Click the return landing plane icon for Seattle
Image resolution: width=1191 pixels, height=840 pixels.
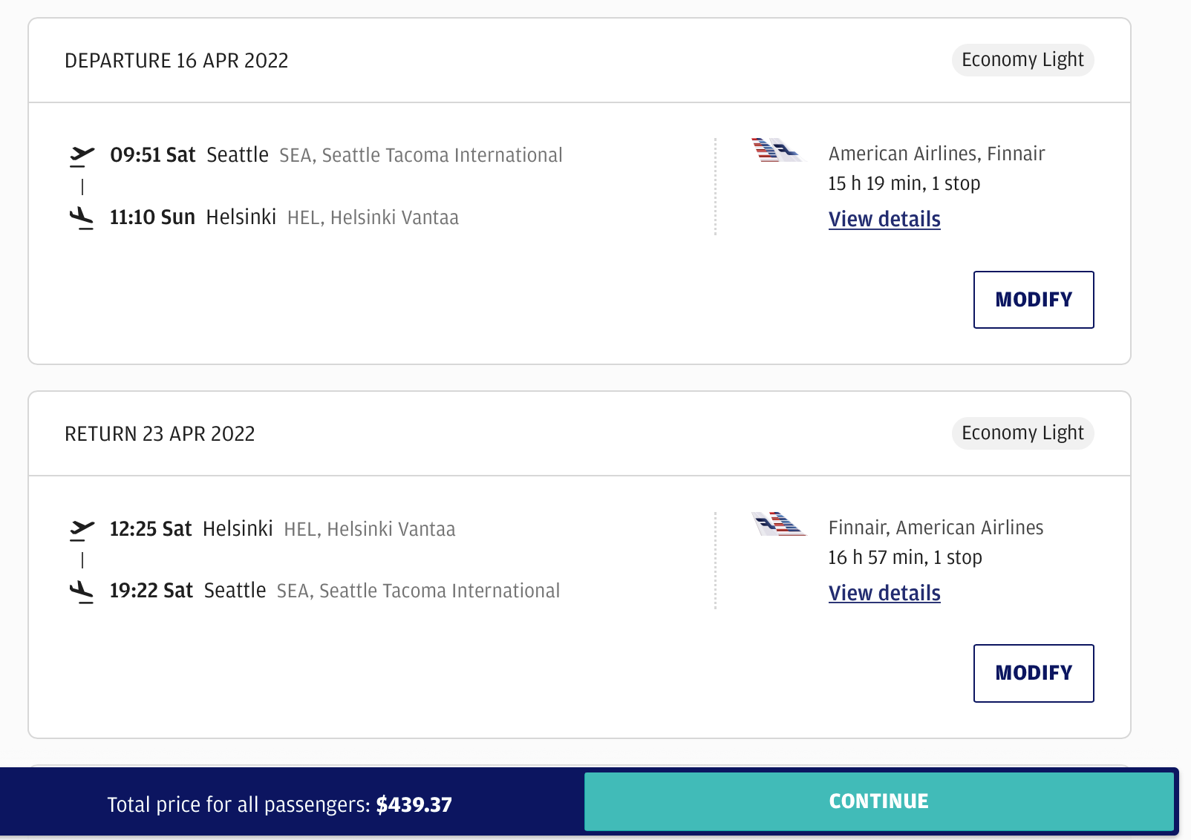click(x=82, y=591)
